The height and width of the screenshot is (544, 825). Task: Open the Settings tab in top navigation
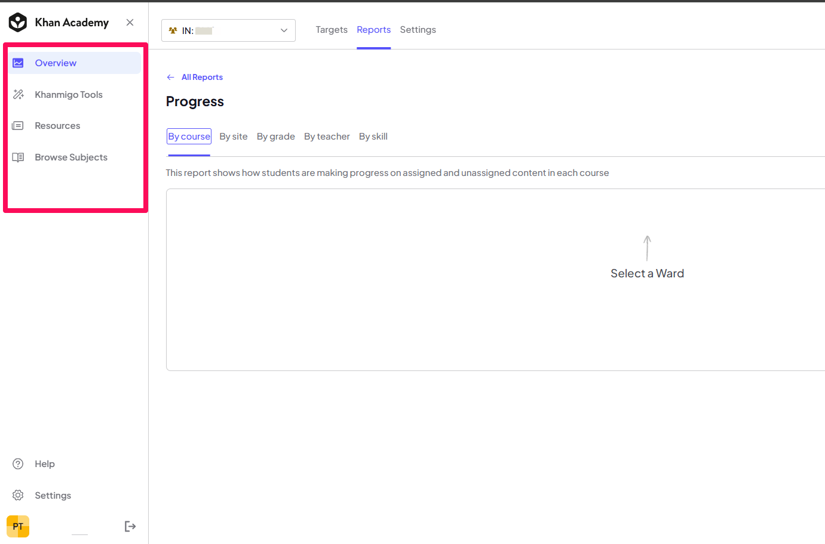tap(418, 30)
